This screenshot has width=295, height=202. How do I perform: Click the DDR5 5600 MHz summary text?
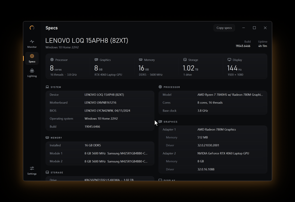click(151, 75)
